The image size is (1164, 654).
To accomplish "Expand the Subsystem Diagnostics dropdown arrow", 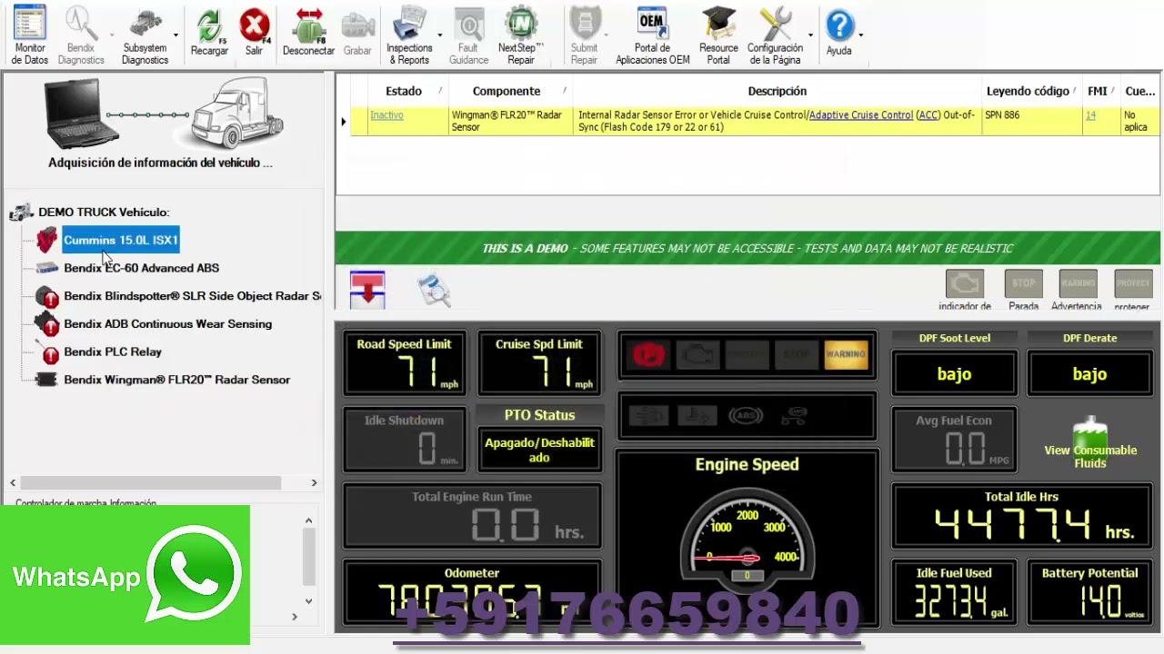I will (176, 36).
